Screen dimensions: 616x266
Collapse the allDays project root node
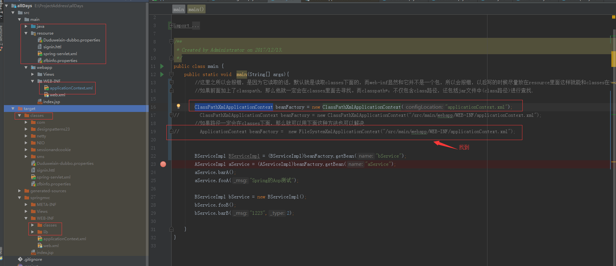point(6,6)
